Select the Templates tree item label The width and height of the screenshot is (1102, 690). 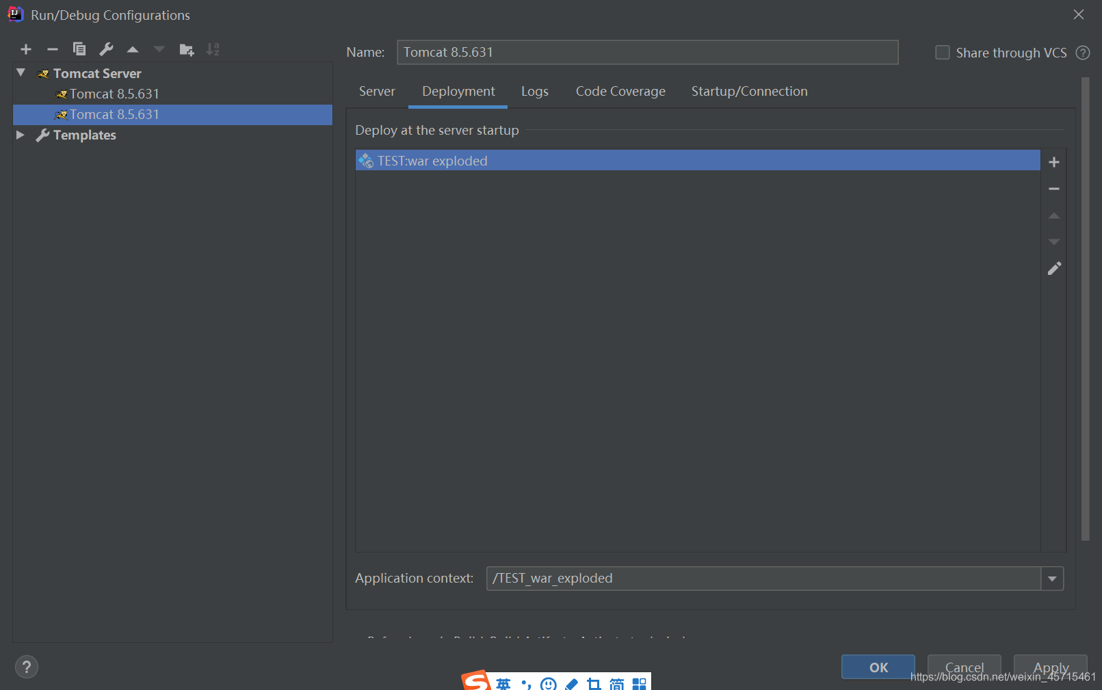85,135
